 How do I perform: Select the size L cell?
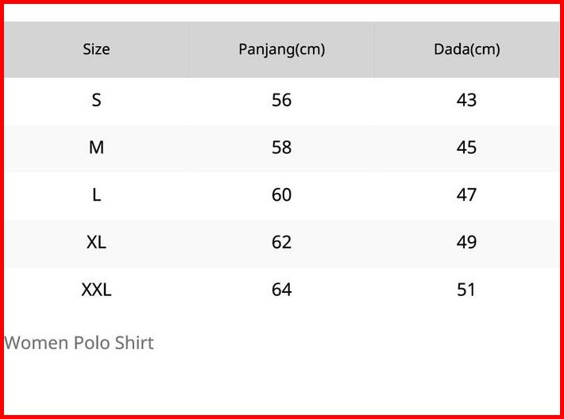96,195
